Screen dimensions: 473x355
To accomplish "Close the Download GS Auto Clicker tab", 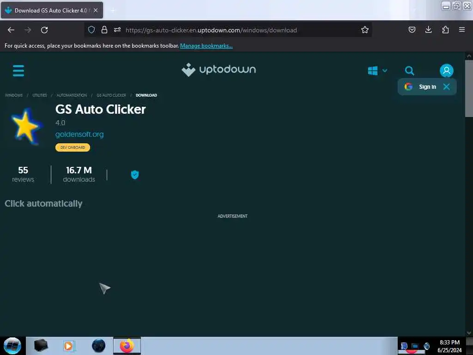I will click(x=96, y=10).
